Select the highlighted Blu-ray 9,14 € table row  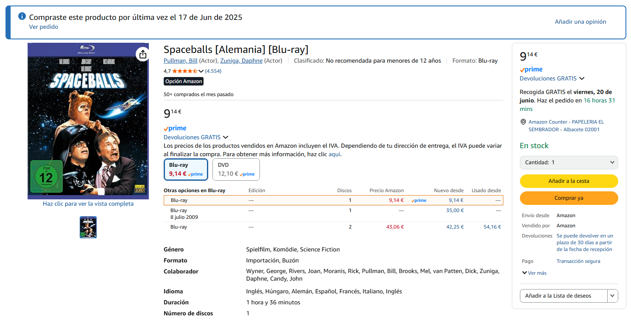click(333, 200)
